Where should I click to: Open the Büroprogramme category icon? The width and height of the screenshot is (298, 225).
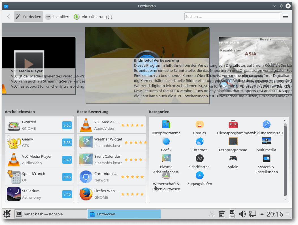(166, 124)
